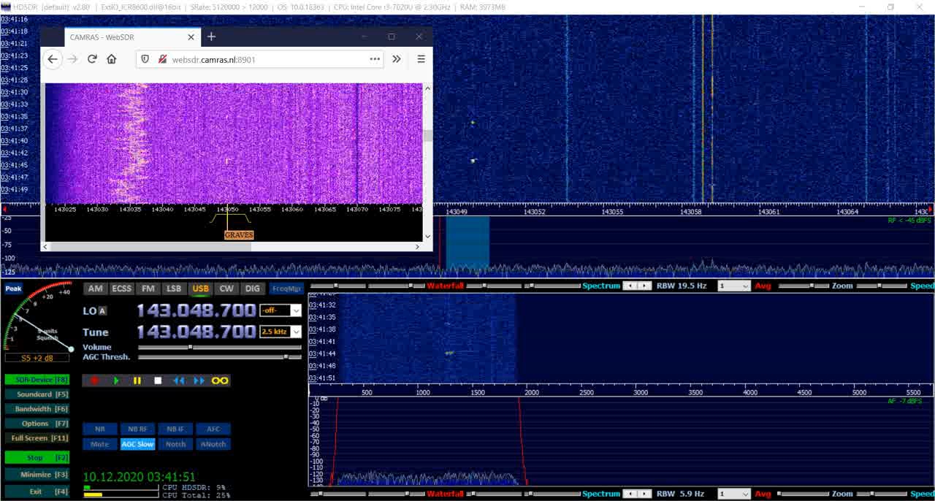Screen dimensions: 935x501
Task: Select USB demodulation mode
Action: point(200,288)
